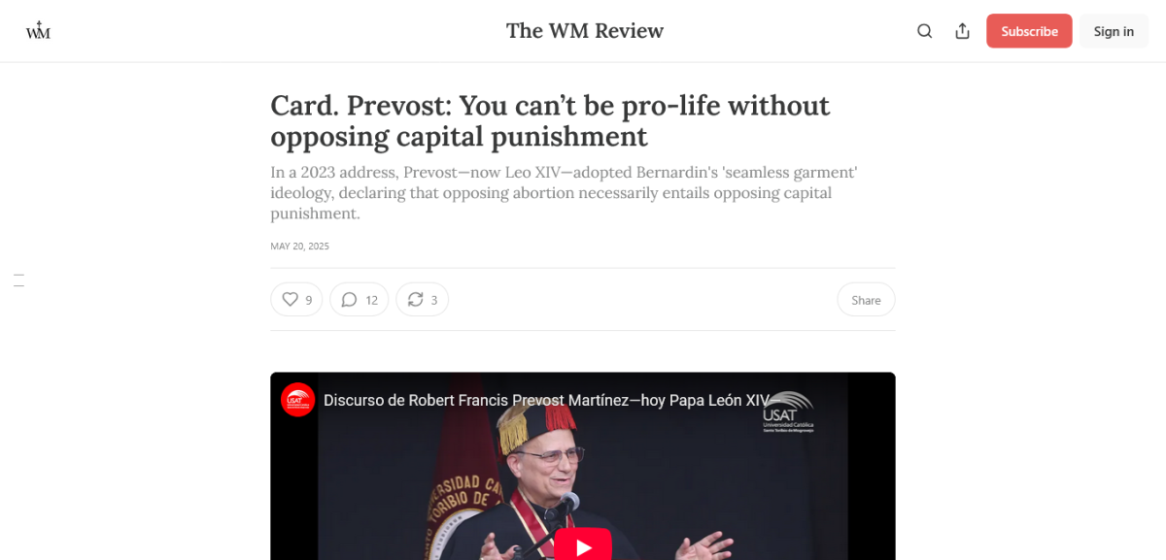Open the table of contents outline lines

pos(18,280)
